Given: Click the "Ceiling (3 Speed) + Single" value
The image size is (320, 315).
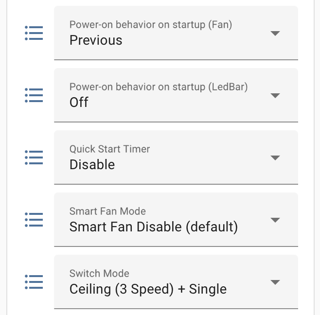Looking at the screenshot, I should click(x=148, y=289).
